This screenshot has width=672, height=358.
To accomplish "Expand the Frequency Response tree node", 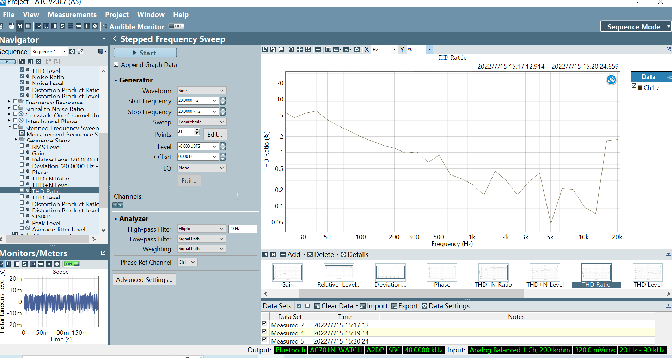I will (x=9, y=101).
